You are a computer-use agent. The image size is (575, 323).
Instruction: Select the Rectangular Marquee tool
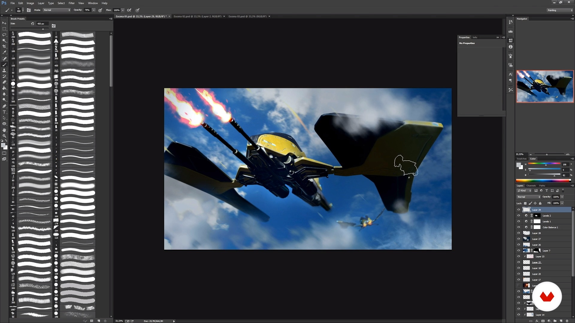tap(4, 29)
